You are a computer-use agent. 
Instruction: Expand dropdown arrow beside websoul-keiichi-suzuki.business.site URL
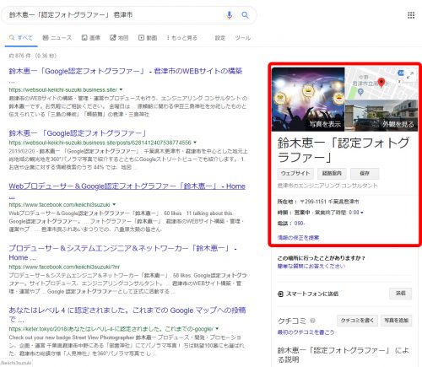(121, 89)
